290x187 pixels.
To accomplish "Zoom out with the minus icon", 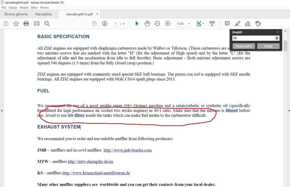I will (157, 23).
